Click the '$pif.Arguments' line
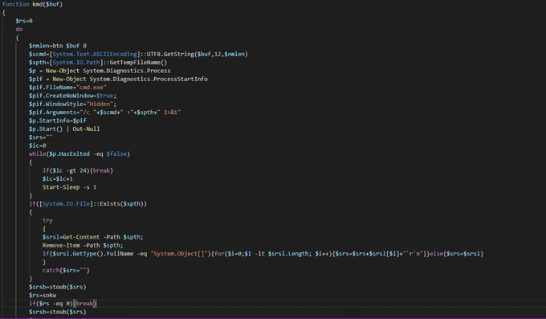The width and height of the screenshot is (546, 319). click(x=105, y=112)
